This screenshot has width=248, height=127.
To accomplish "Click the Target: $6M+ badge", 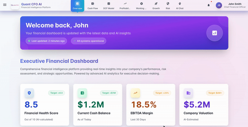I will (215, 93).
